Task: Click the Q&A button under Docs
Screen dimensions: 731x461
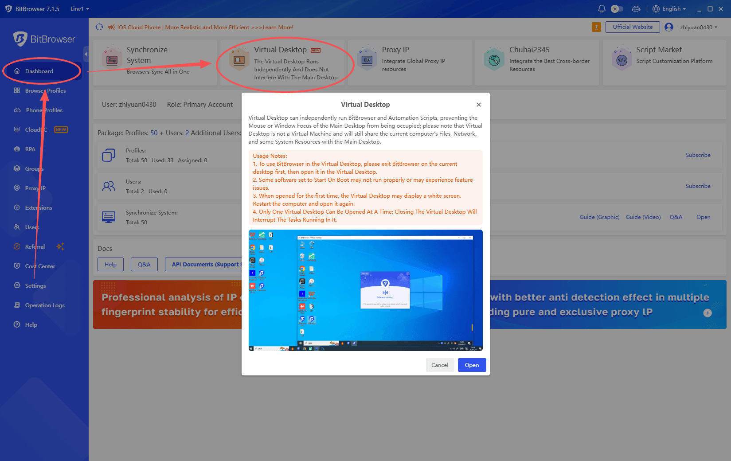Action: [x=144, y=265]
